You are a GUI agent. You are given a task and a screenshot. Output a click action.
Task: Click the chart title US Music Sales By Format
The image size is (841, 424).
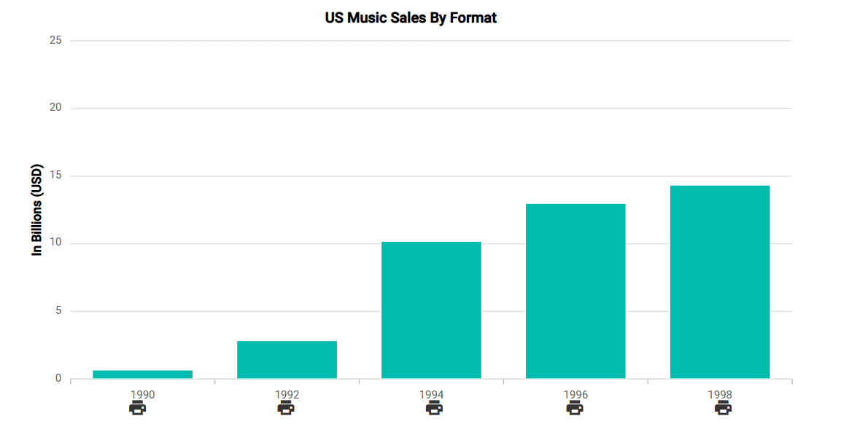411,17
